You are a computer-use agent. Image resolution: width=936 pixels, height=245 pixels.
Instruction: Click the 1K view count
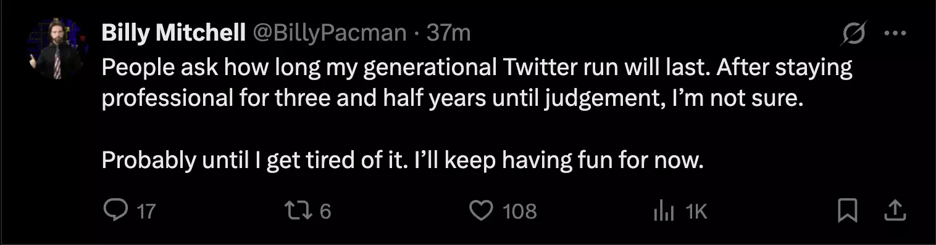point(696,212)
